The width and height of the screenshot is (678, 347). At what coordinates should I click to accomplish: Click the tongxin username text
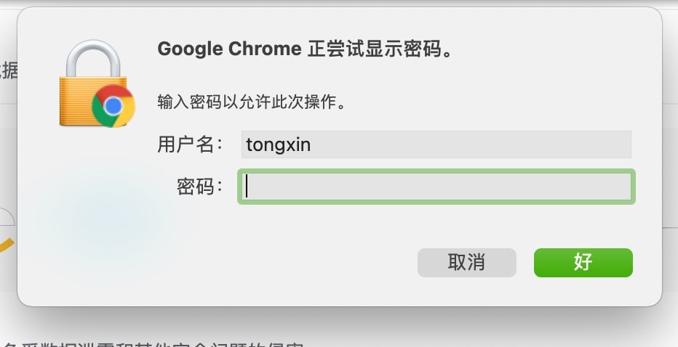click(278, 144)
